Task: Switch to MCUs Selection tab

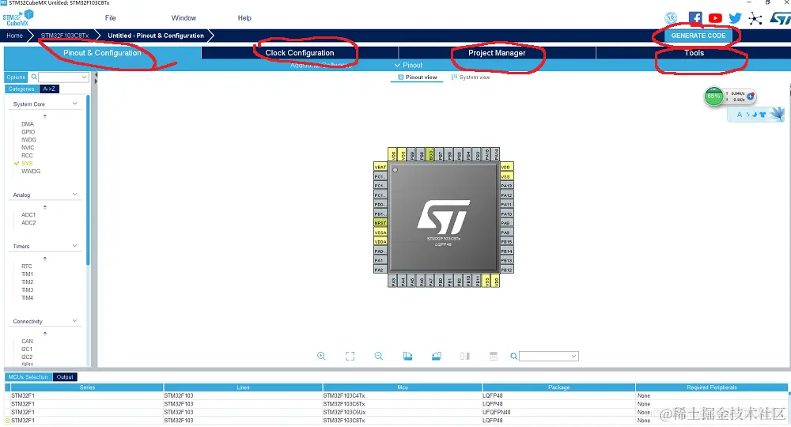Action: point(28,377)
